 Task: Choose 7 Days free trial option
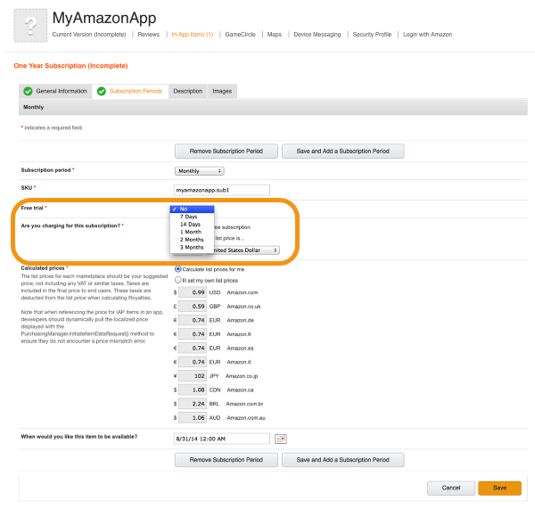192,217
